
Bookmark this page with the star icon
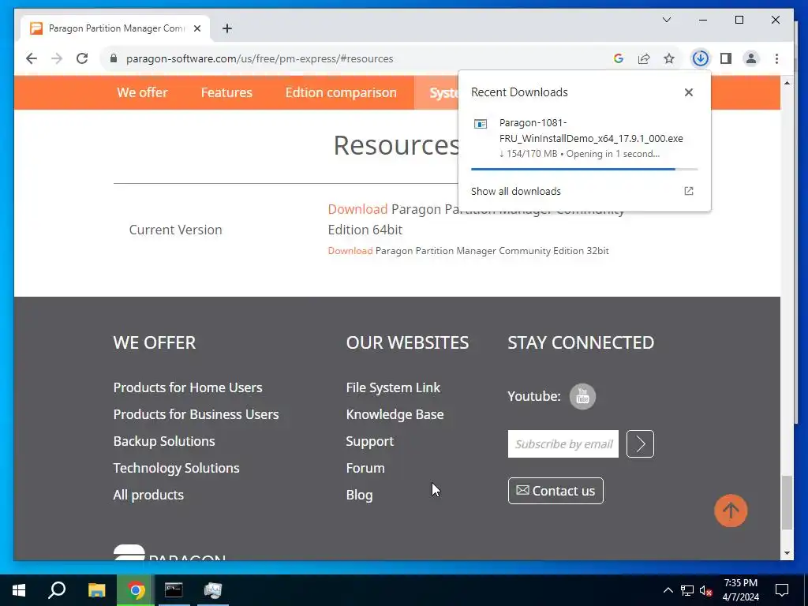[x=669, y=58]
